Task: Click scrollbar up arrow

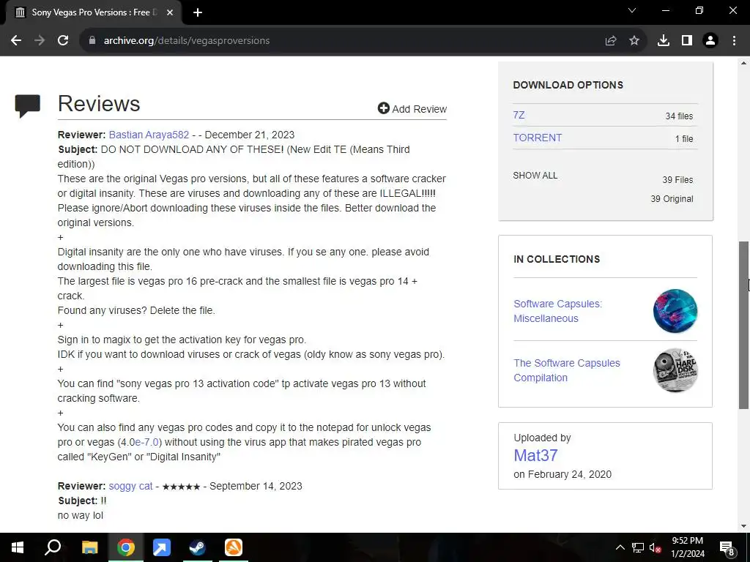Action: coord(743,63)
